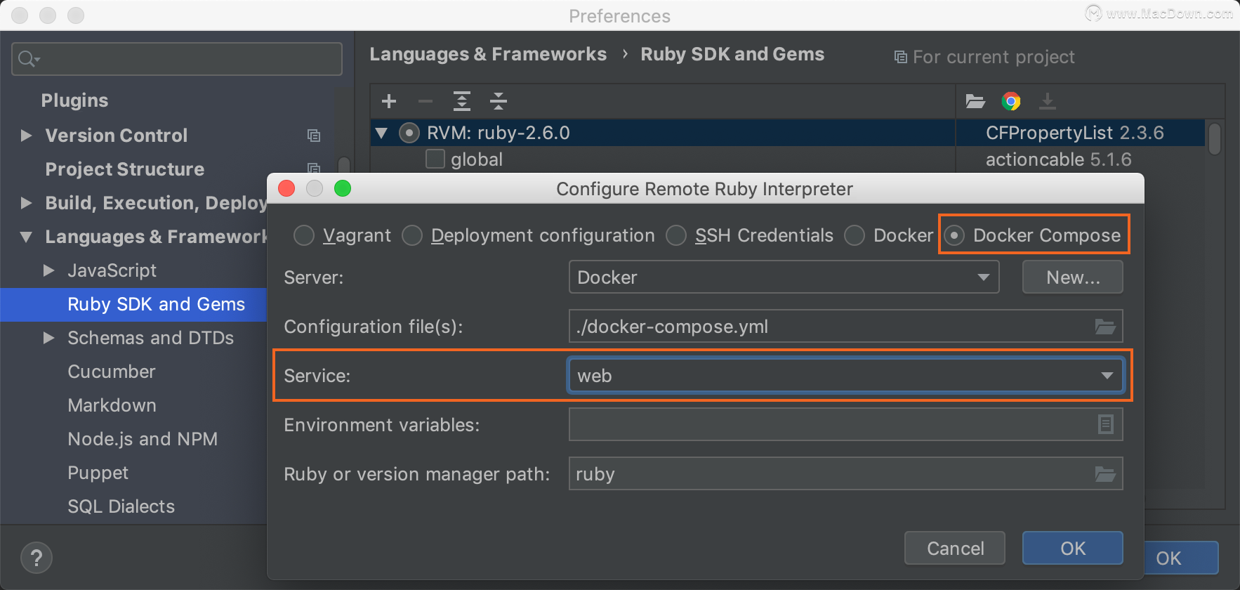Open the Server Docker dropdown
Screen dimensions: 1240x590
tap(784, 277)
